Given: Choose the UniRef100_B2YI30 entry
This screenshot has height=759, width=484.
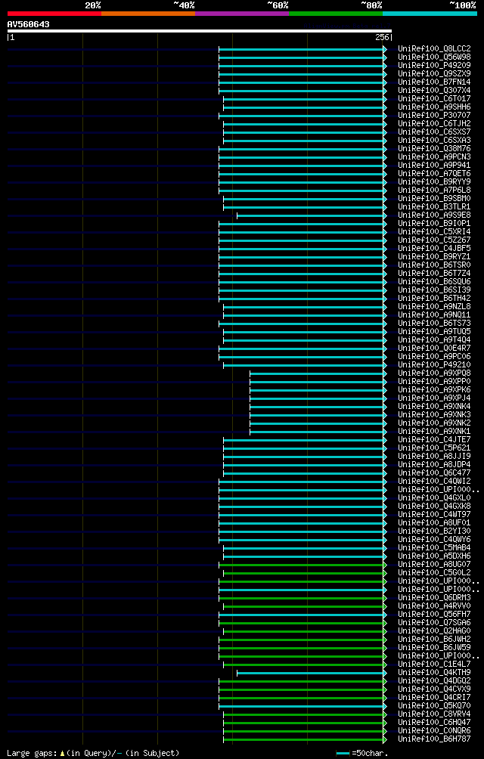Looking at the screenshot, I should pyautogui.click(x=434, y=531).
